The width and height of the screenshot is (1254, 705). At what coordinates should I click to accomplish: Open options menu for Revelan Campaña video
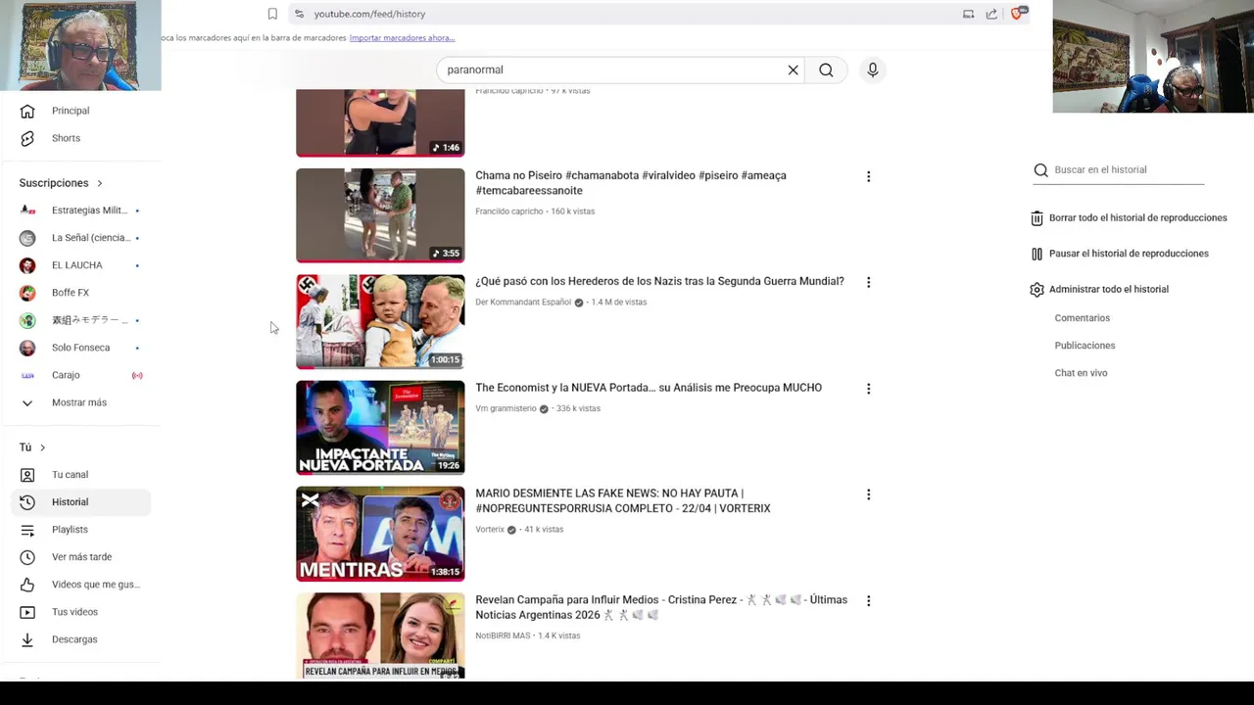click(x=868, y=601)
